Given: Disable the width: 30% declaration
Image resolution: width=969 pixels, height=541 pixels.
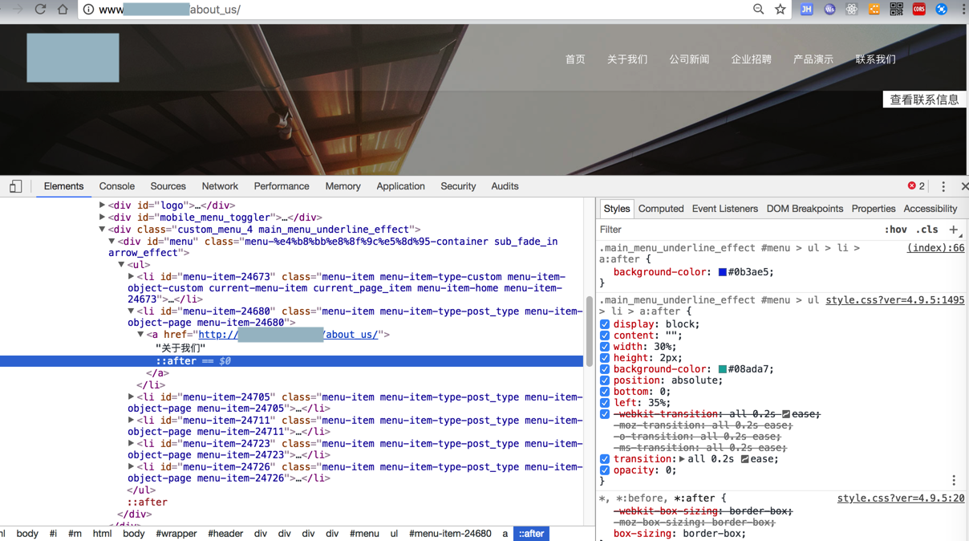Looking at the screenshot, I should click(x=605, y=347).
